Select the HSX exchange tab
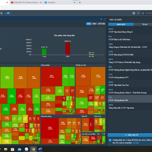152x152 pixels. point(89,24)
